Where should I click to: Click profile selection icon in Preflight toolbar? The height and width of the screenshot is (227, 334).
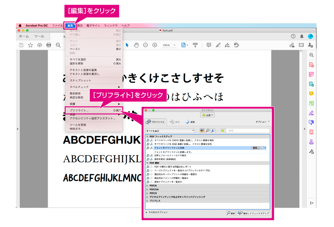[x=202, y=131]
